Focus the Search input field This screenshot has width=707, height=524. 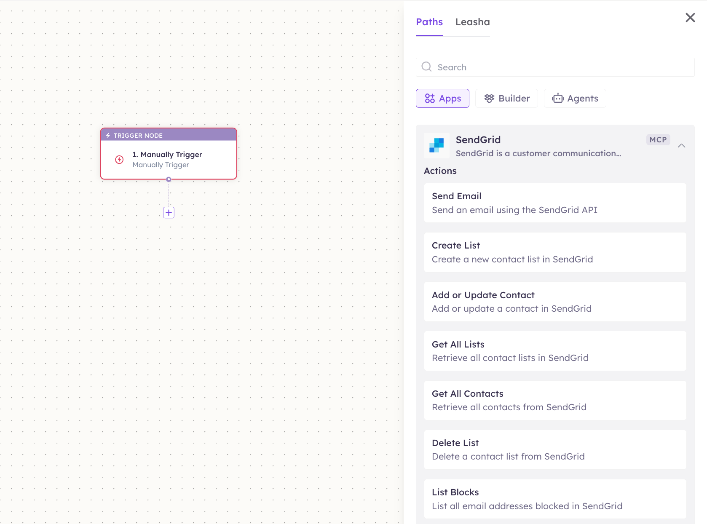(555, 67)
